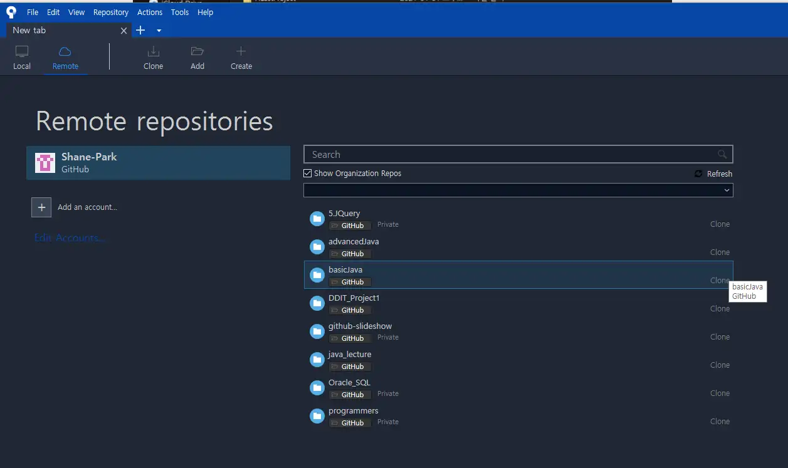The height and width of the screenshot is (468, 788).
Task: Clone the Oracle_SQL repository
Action: pos(720,393)
